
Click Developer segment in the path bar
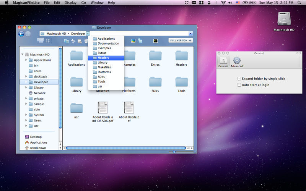coord(78,34)
